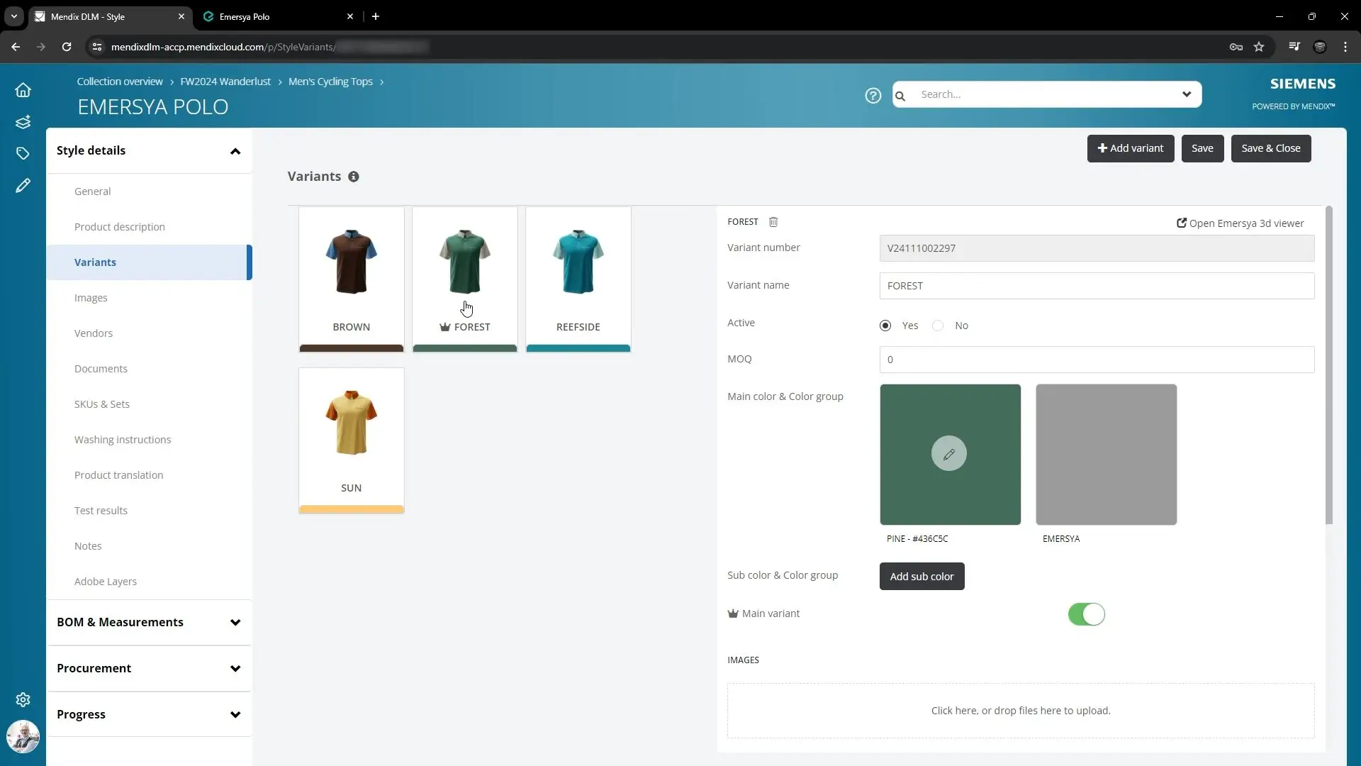Image resolution: width=1361 pixels, height=766 pixels.
Task: Click the Add variant button
Action: click(1131, 148)
